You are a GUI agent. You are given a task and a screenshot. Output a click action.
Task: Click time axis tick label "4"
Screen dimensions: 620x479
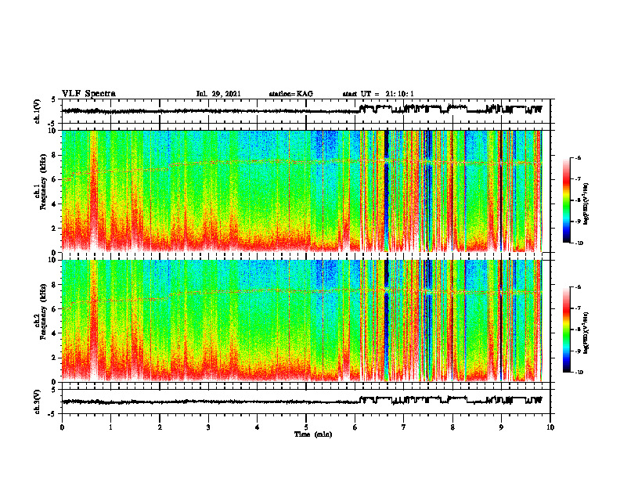[258, 427]
